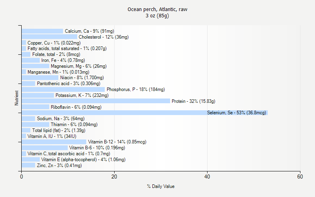Click the Sodium, Na 3% label
The width and height of the screenshot is (315, 197).
point(61,119)
